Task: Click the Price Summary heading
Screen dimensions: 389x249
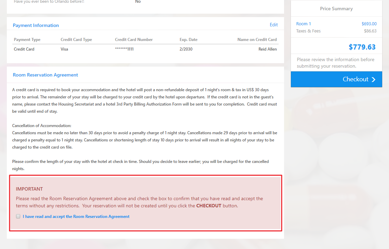Action: tap(336, 9)
